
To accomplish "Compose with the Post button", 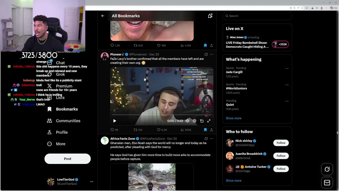I will click(x=68, y=159).
